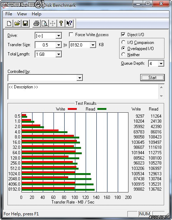Screen dimensions: 172x220
Task: Start the benchmark test
Action: pyautogui.click(x=152, y=78)
